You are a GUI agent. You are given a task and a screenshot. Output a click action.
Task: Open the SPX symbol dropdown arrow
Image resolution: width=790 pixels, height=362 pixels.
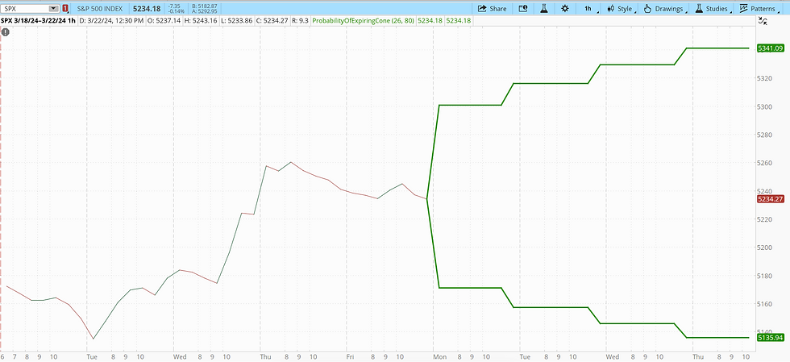tap(53, 9)
